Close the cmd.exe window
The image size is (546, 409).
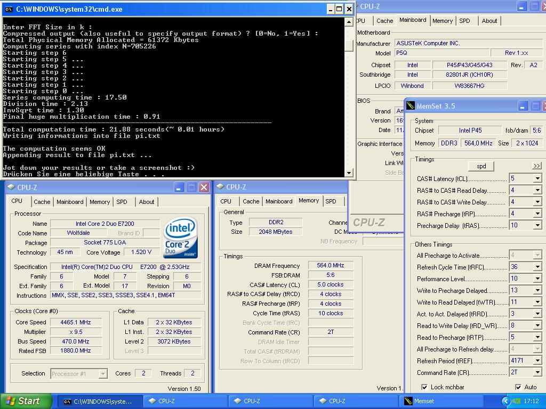point(349,10)
